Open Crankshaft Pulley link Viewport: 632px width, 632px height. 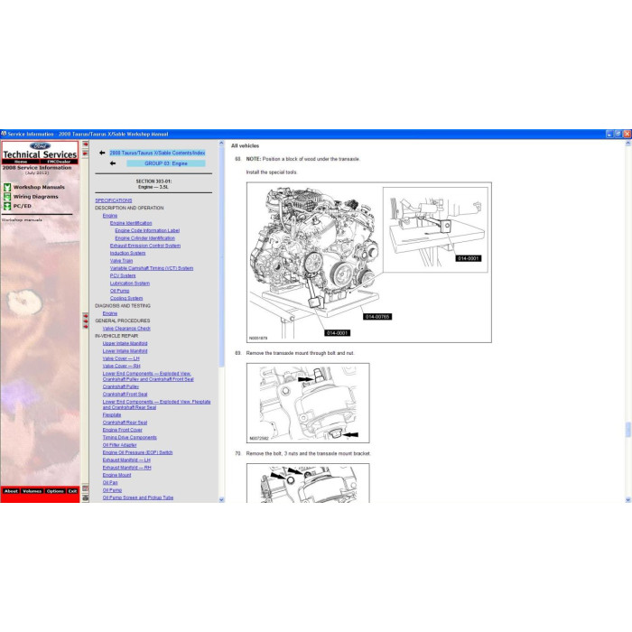click(x=120, y=386)
